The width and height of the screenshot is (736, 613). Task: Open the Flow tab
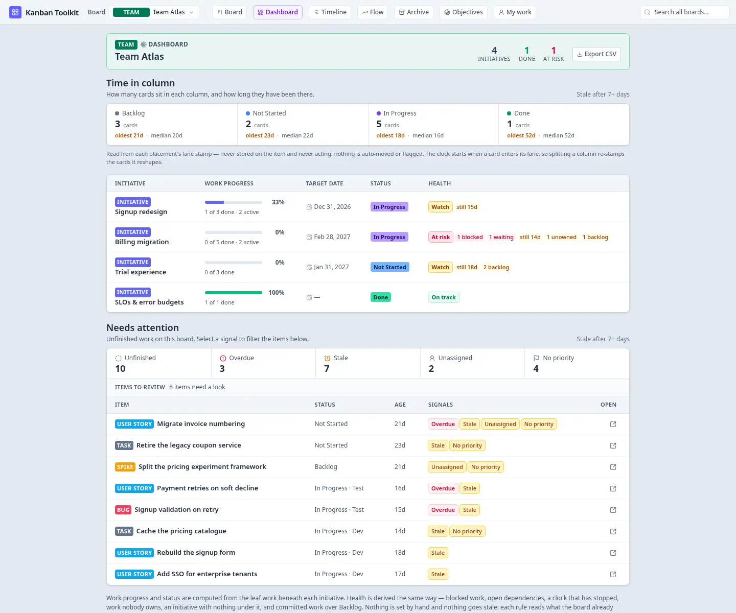tap(373, 12)
